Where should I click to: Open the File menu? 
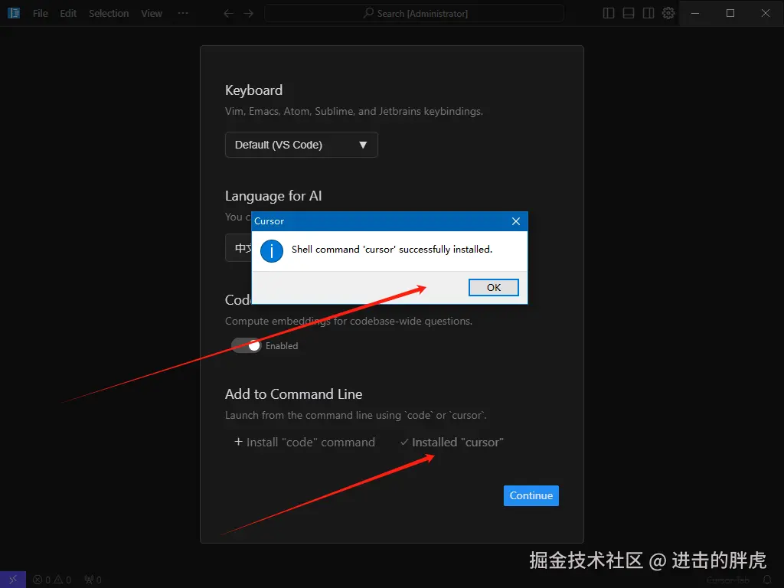click(40, 14)
